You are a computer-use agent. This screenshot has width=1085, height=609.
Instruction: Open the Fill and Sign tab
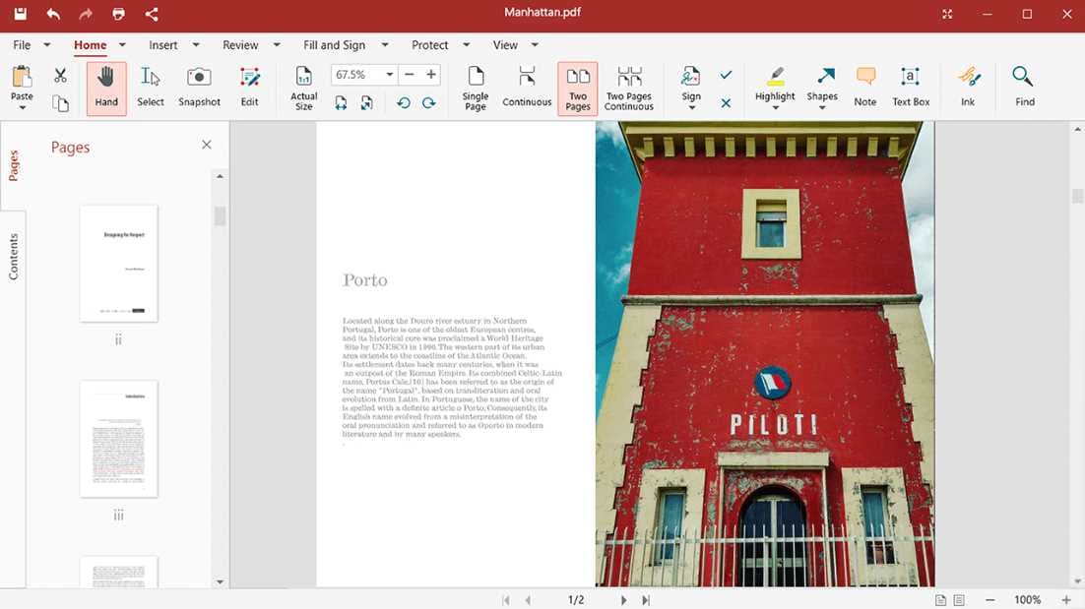coord(336,44)
